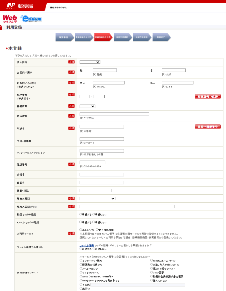The height and width of the screenshot is (291, 226).
Task: Select the SNS (Facebook, Twitter等) survey option
Action: [81, 276]
